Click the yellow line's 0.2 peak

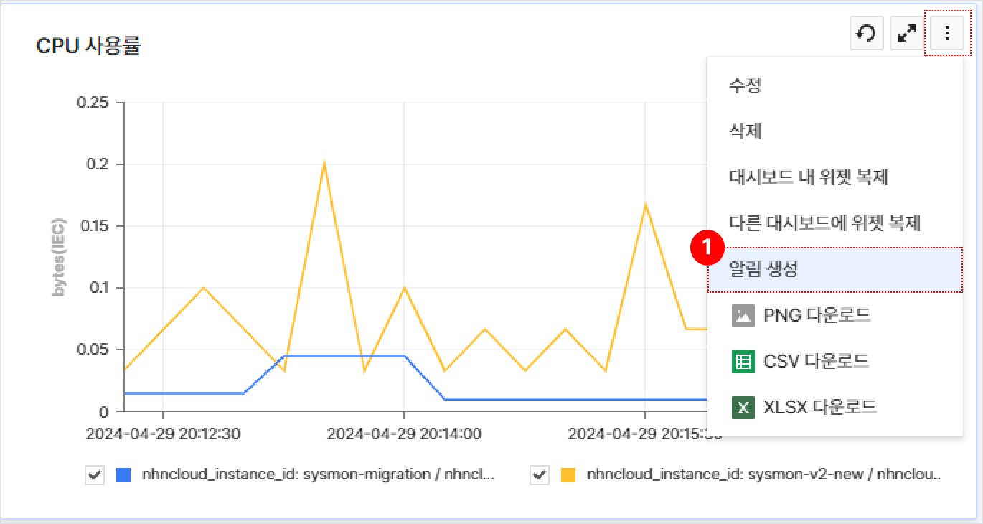click(324, 163)
